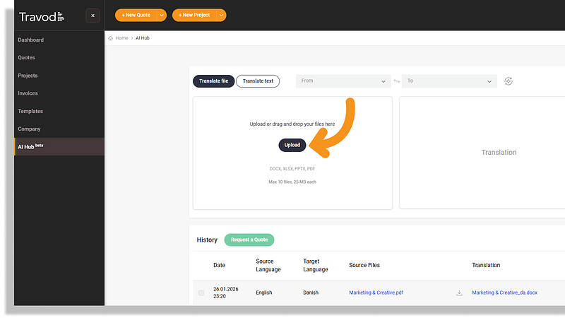Open Marketing & Creative.pdf source file link
Image resolution: width=565 pixels, height=318 pixels.
point(377,293)
